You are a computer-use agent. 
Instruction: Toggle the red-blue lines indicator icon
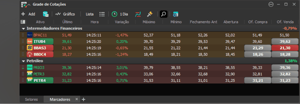point(138,14)
